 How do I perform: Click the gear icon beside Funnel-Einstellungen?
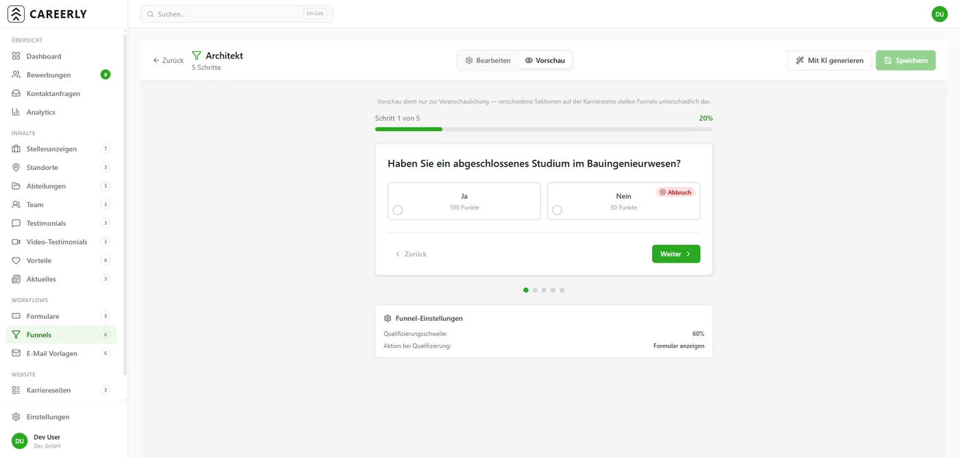coord(387,318)
